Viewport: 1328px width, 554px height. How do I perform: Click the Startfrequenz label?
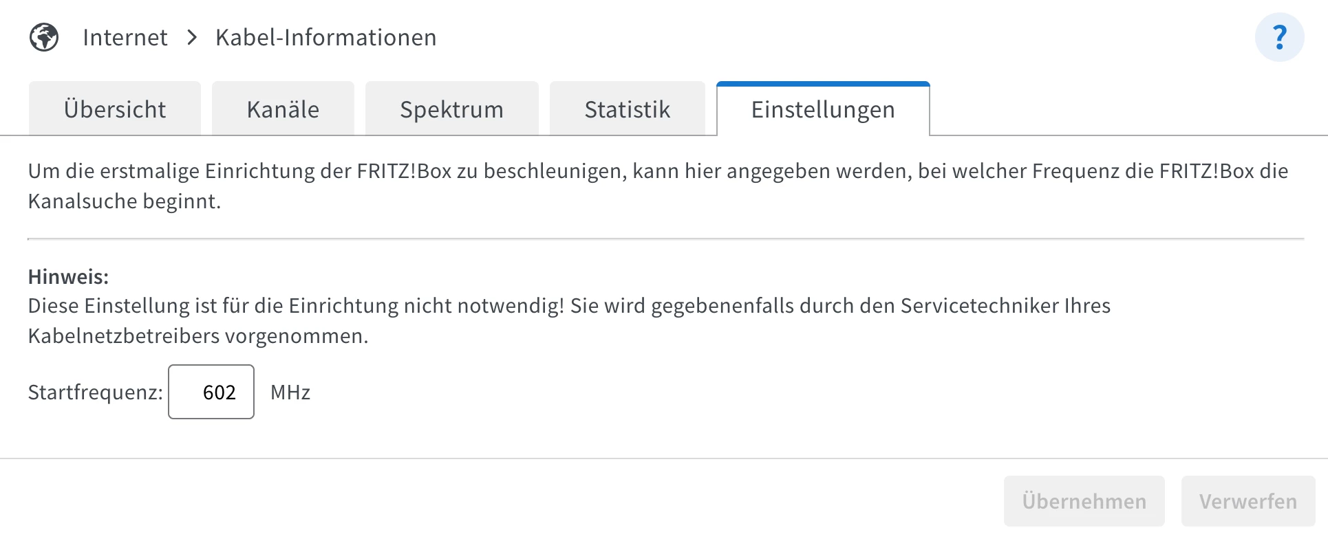pos(95,392)
